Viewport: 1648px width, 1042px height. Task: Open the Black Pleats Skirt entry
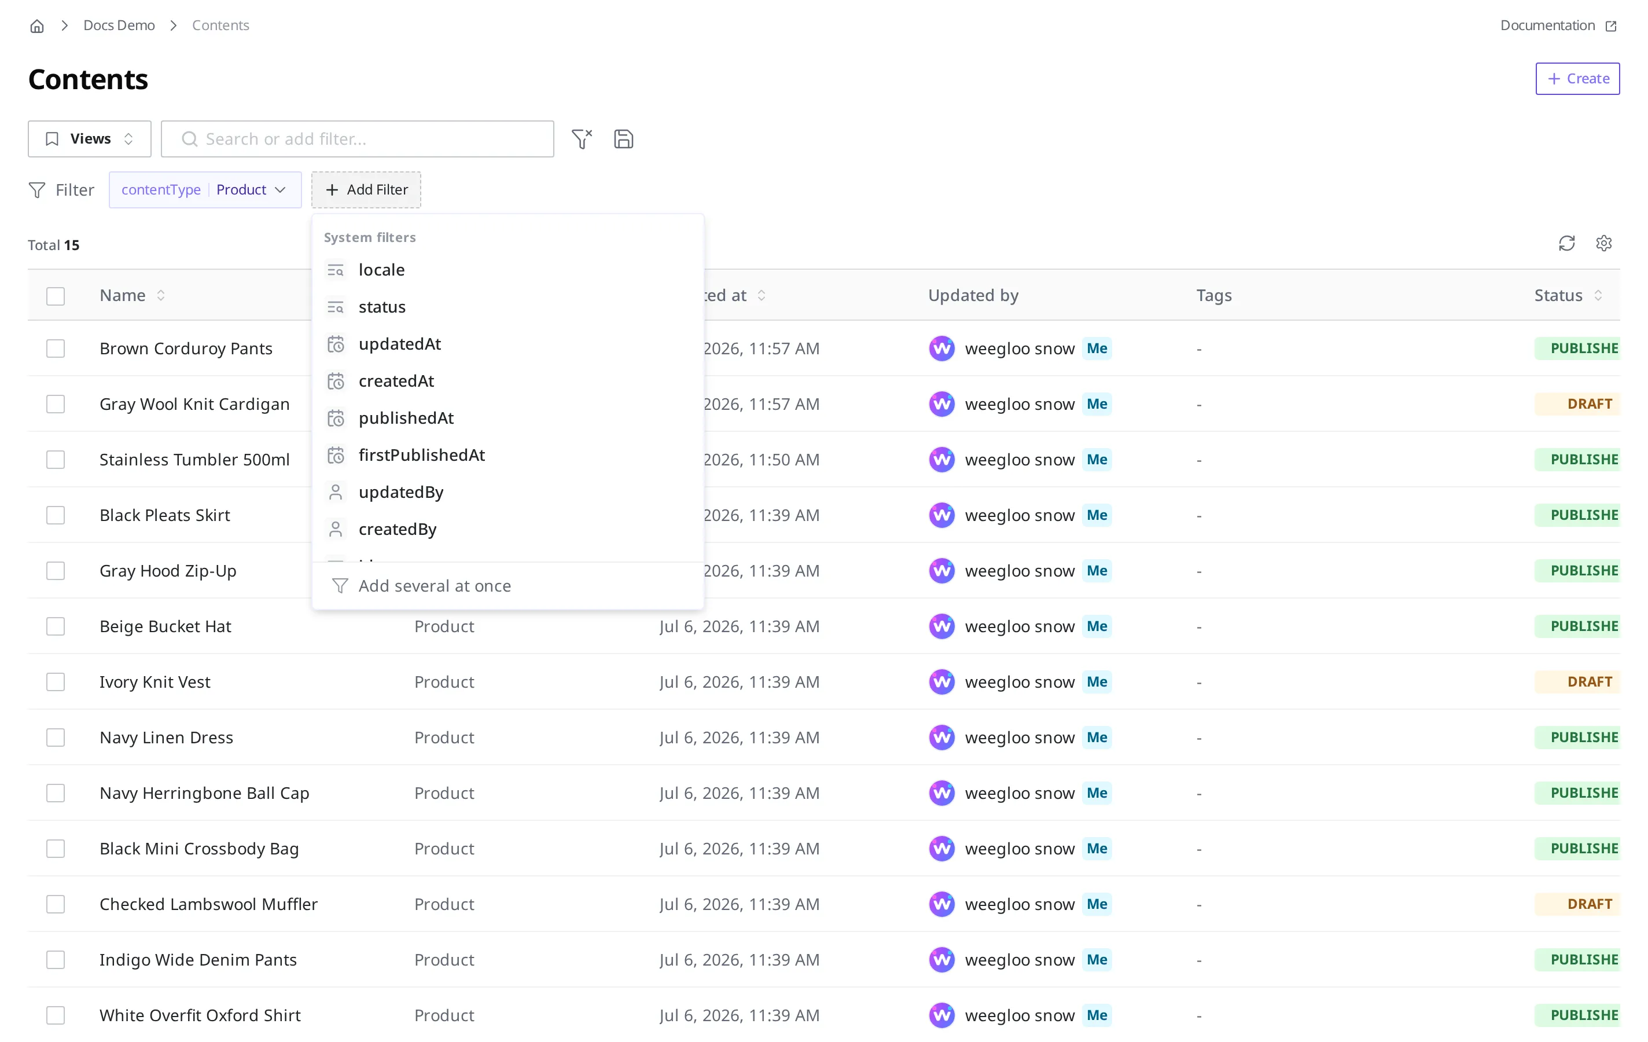coord(164,515)
